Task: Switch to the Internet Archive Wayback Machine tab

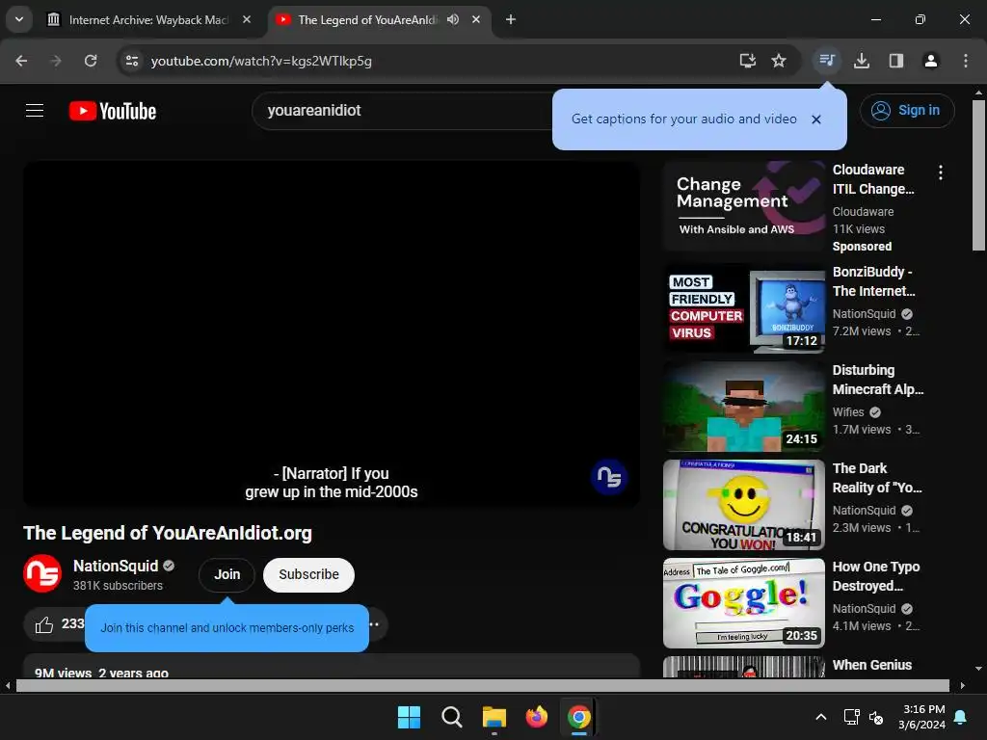Action: coord(149,19)
